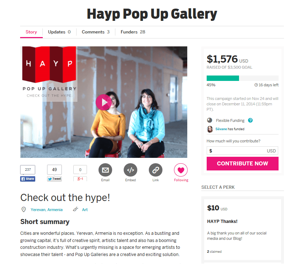This screenshot has width=303, height=274.
Task: Open the Embed code icon
Action: (130, 170)
